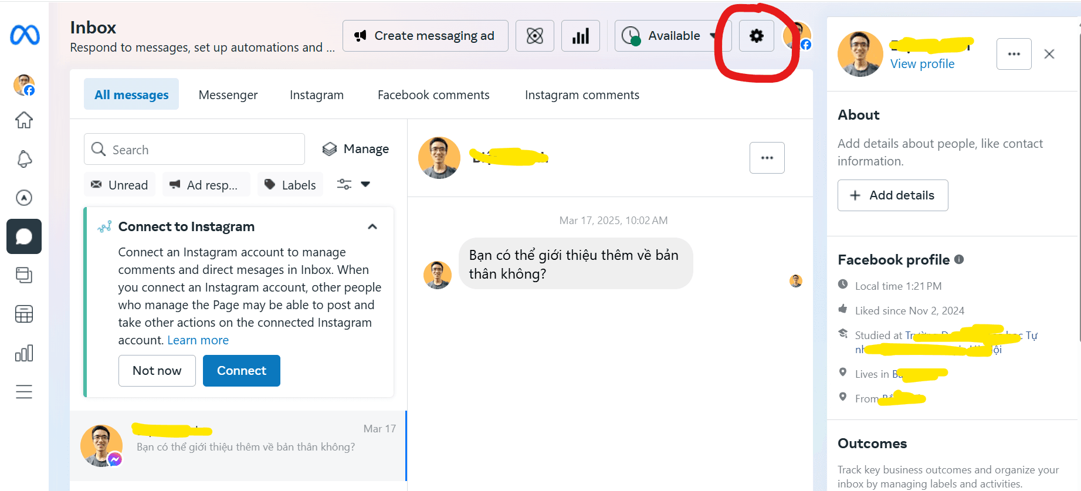Click the Connect button

(x=242, y=371)
